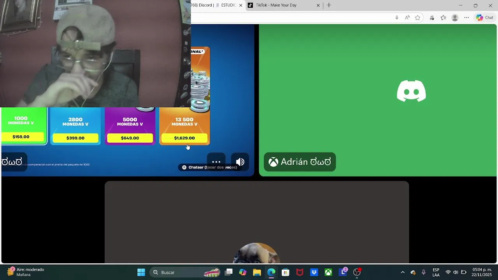Open Dropbox from the taskbar
The width and height of the screenshot is (498, 280).
point(314,272)
